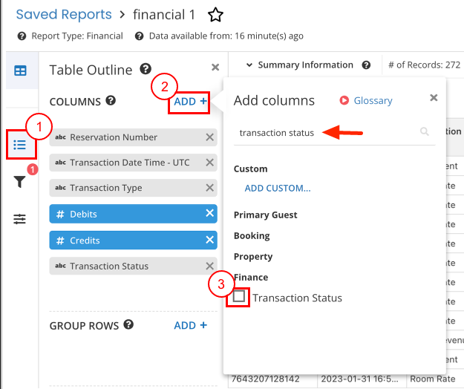Close the Add columns popup
The width and height of the screenshot is (464, 389).
point(434,98)
